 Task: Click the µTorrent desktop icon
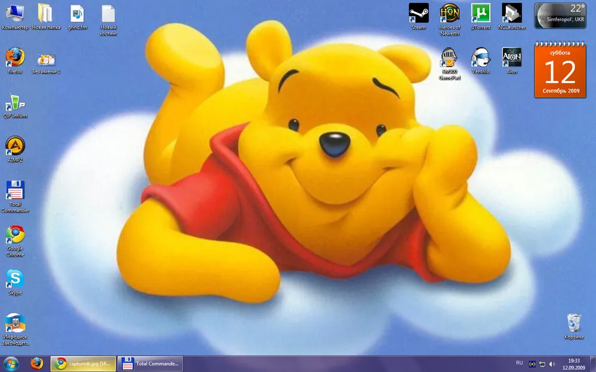480,13
